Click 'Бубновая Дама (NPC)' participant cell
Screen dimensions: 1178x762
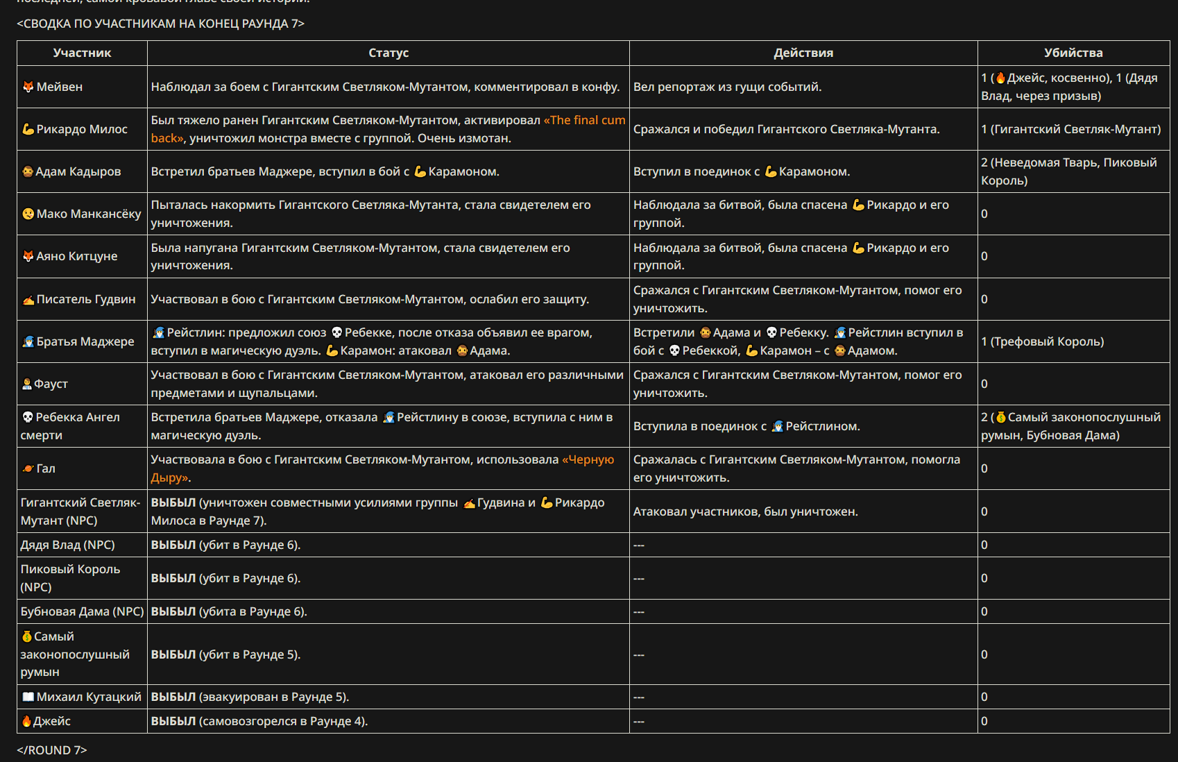82,611
